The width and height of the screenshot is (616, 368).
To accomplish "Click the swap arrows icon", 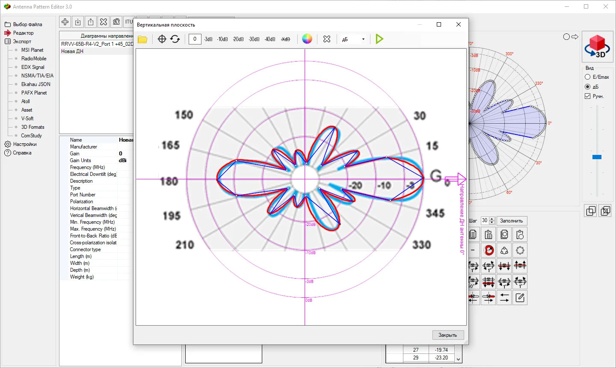I will coord(504,298).
